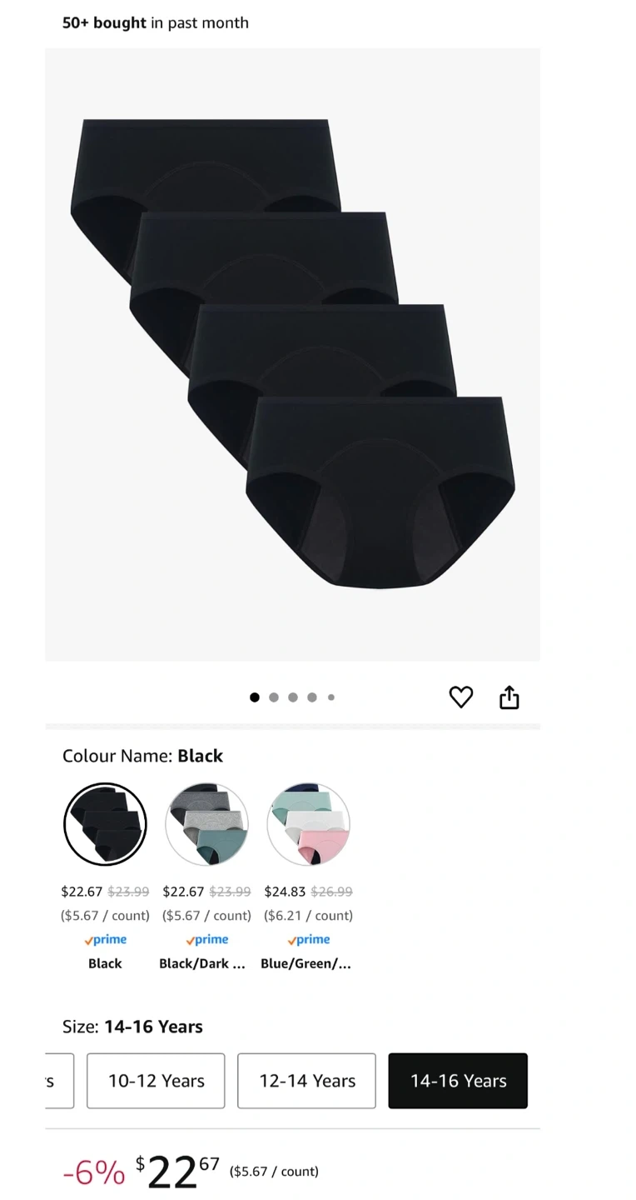Go to third image carousel dot
This screenshot has height=1200, width=636.
pyautogui.click(x=293, y=697)
